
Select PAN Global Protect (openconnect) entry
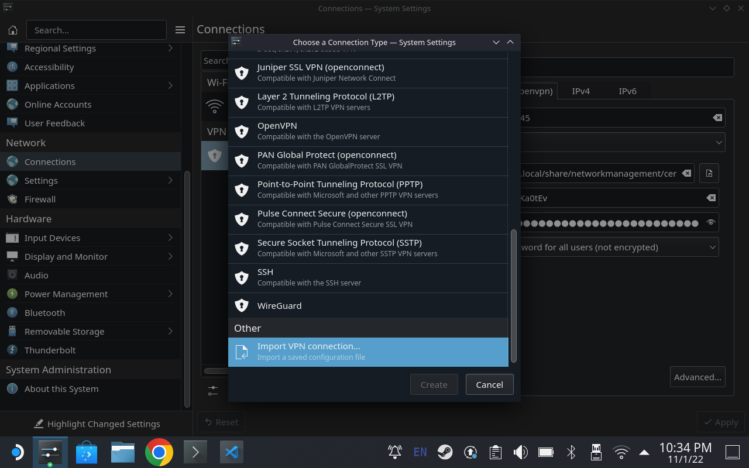[368, 161]
